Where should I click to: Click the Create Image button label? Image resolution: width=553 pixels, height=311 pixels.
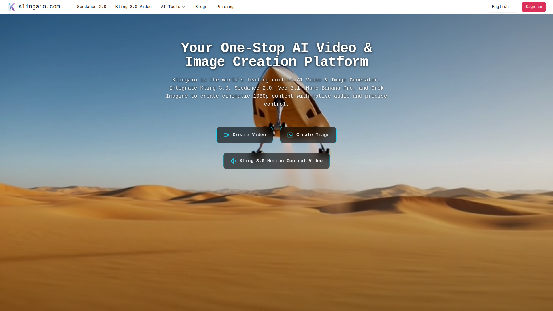tap(313, 135)
